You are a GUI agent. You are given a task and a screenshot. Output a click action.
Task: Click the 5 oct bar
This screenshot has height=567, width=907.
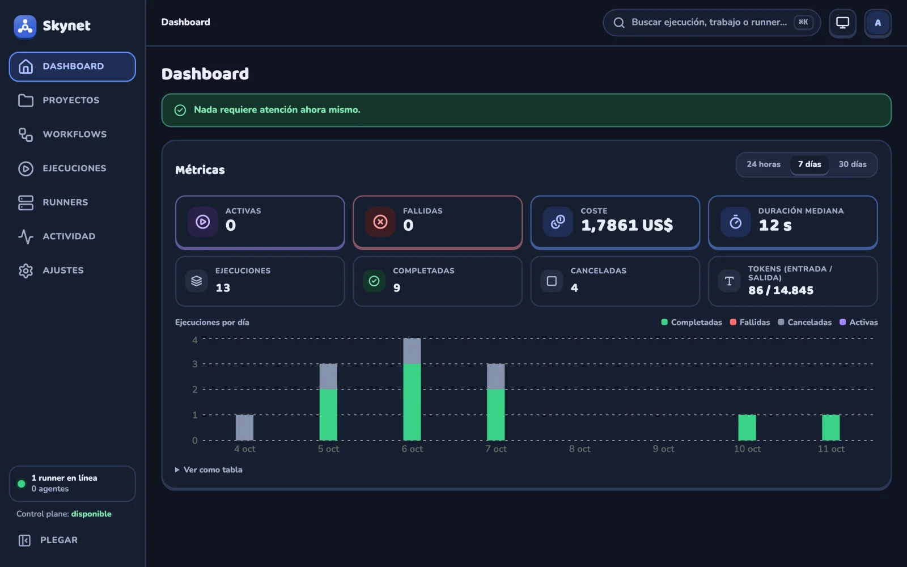328,402
